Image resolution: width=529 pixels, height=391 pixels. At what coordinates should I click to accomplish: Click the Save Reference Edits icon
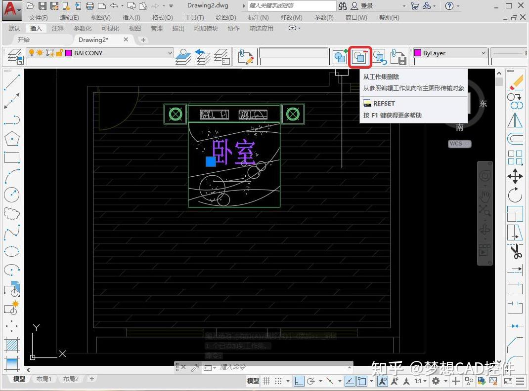(x=398, y=57)
